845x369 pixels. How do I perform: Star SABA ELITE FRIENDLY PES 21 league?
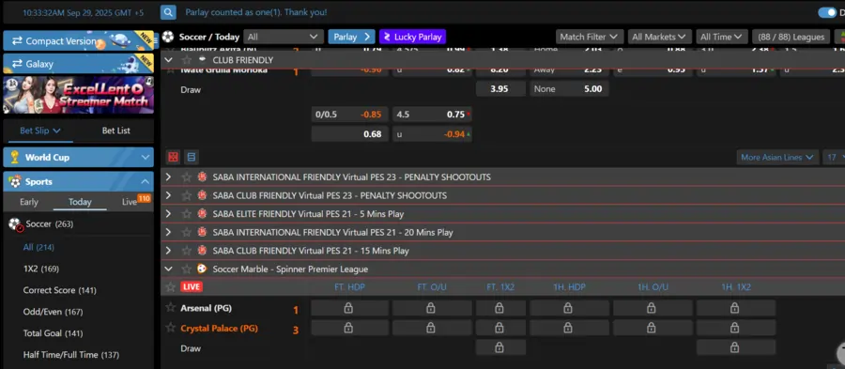(x=187, y=214)
